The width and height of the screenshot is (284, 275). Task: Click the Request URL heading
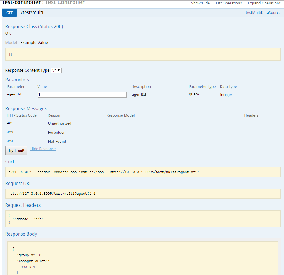pos(18,183)
